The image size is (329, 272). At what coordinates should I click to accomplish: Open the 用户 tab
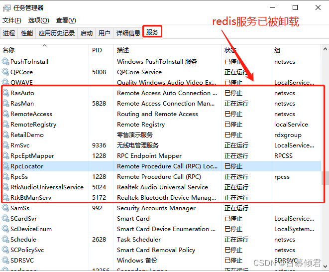pos(105,33)
